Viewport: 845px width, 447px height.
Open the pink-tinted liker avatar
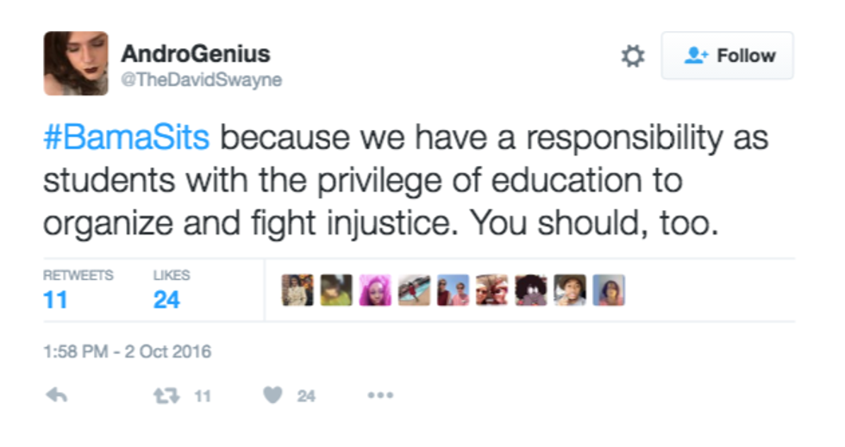pyautogui.click(x=375, y=290)
